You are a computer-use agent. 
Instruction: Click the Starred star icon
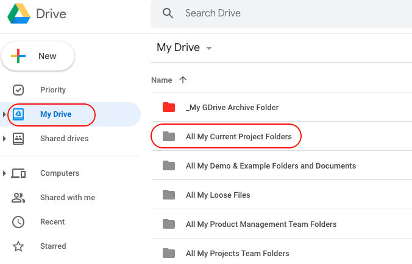18,246
